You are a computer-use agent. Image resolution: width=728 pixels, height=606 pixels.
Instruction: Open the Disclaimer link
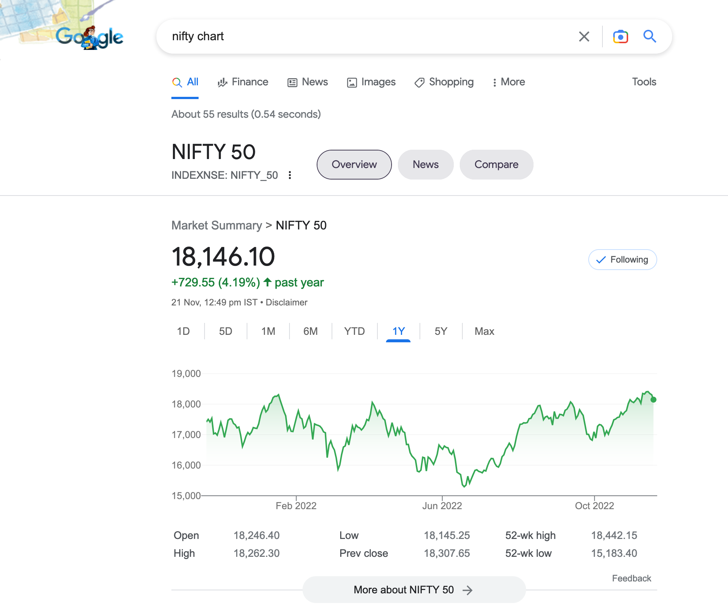287,302
